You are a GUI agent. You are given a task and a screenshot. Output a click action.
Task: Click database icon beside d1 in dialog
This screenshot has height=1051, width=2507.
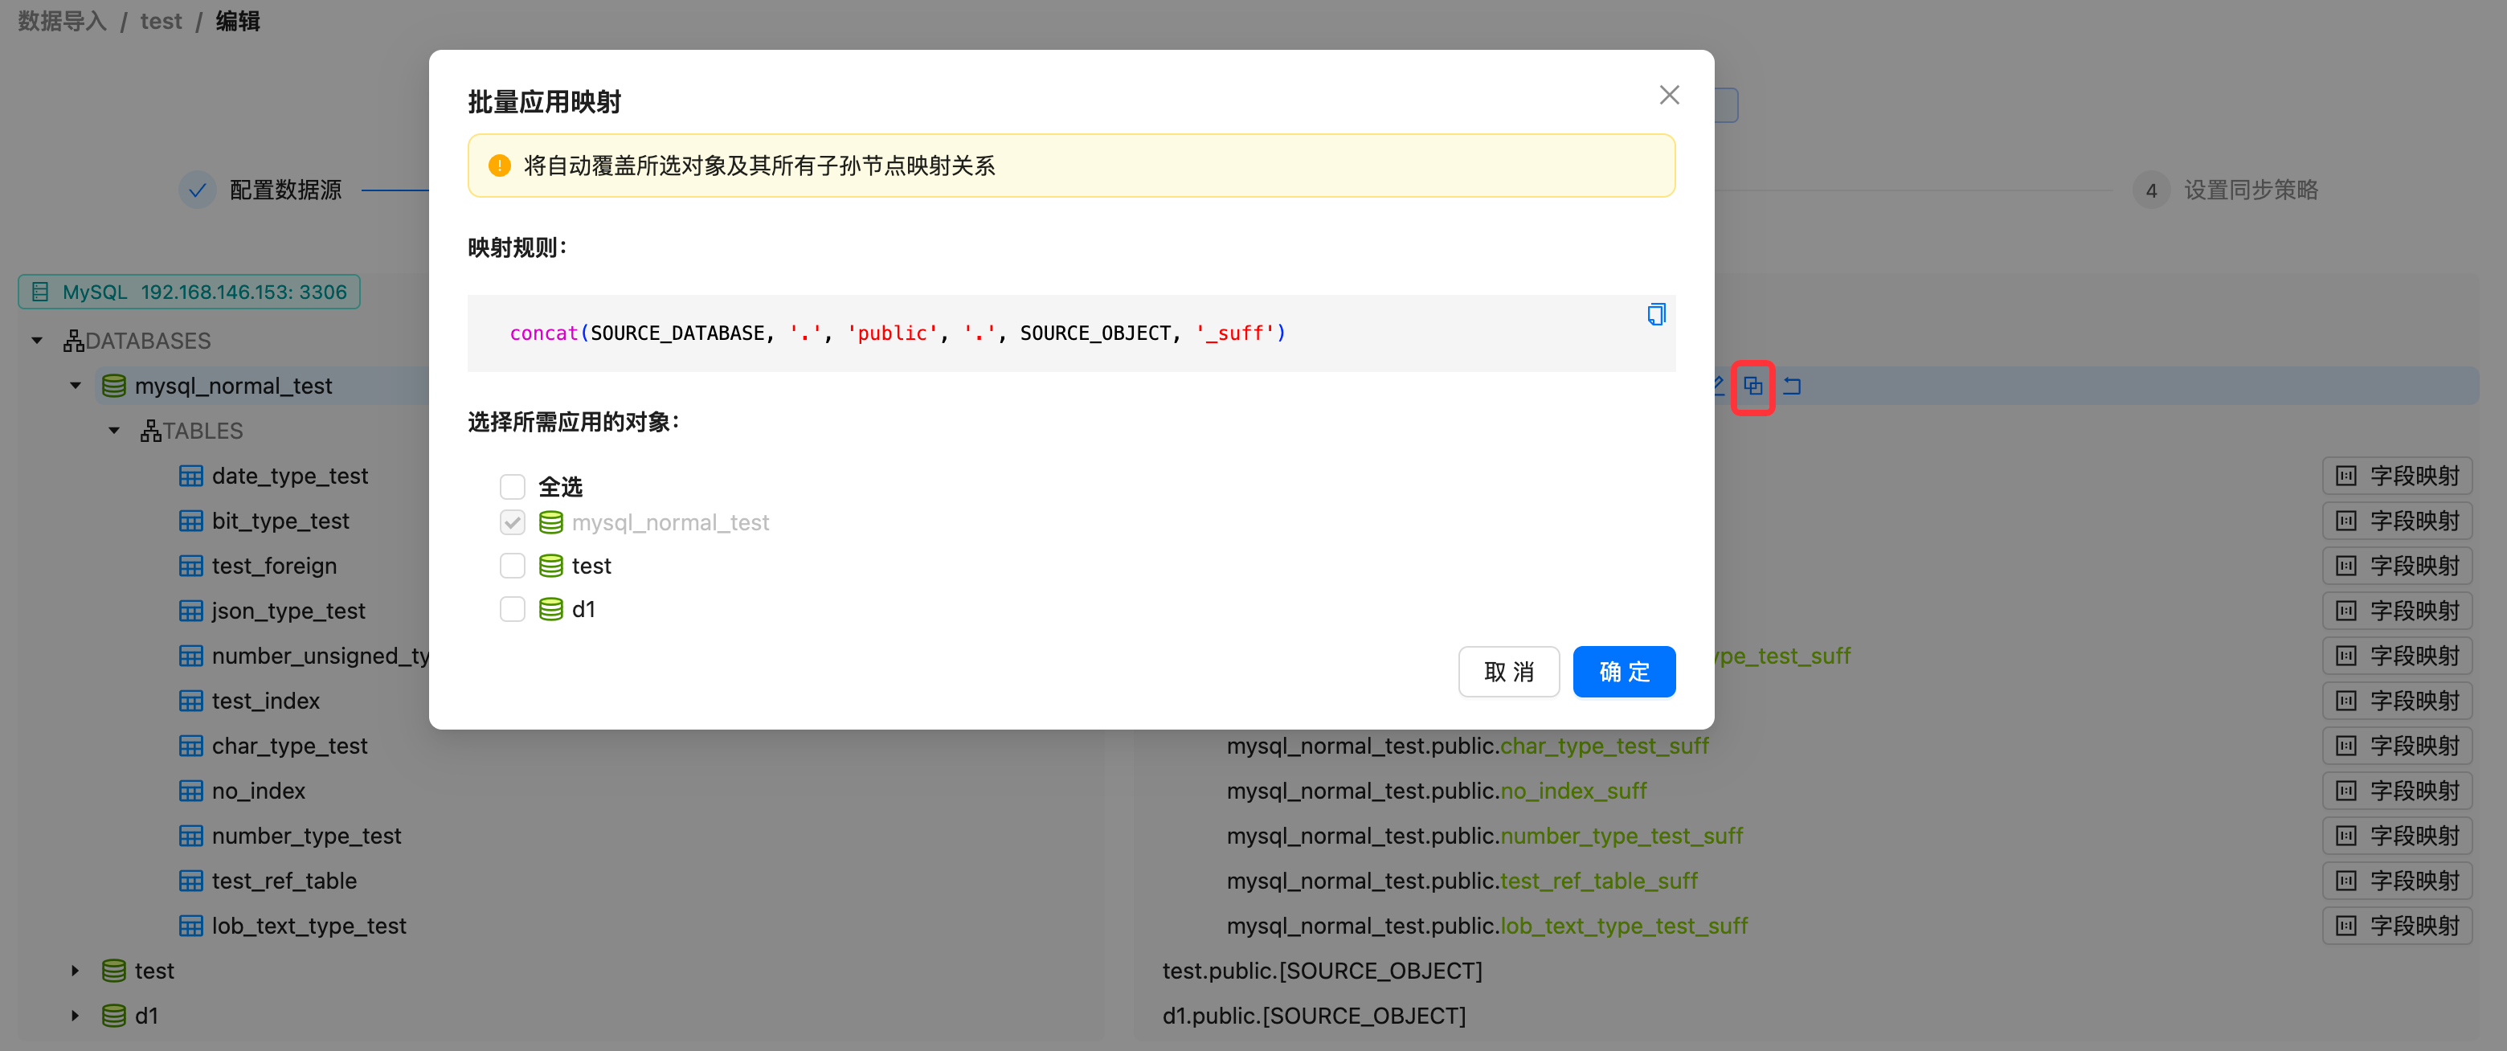click(x=551, y=609)
